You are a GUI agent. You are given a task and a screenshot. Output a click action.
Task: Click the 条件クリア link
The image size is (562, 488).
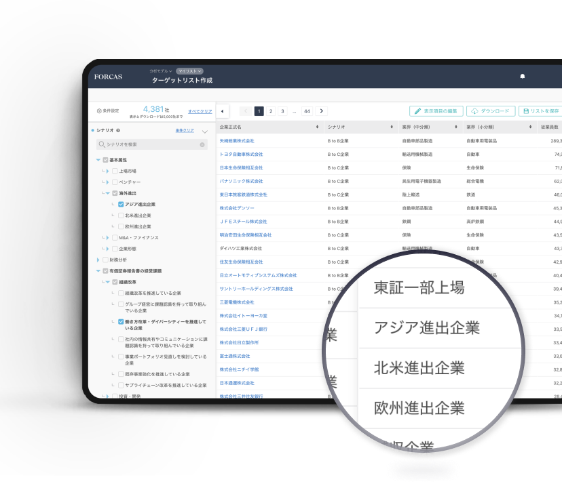[x=185, y=131]
